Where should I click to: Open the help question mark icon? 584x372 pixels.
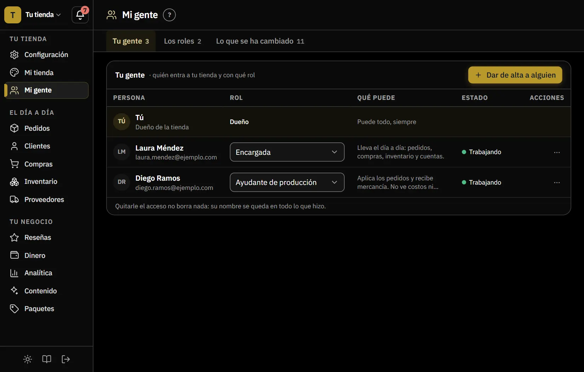[x=169, y=15]
